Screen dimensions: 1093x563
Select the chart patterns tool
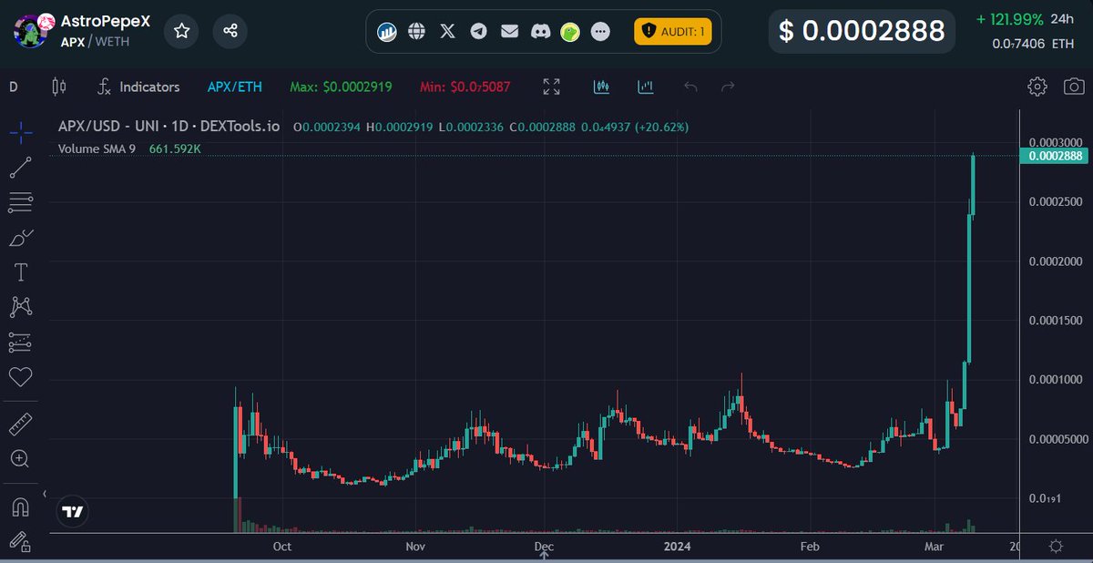tap(21, 307)
